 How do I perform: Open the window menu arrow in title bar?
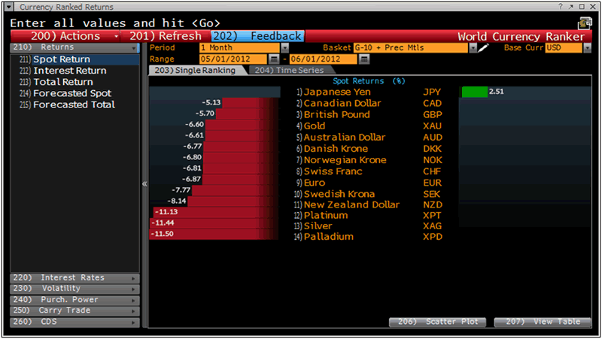(8, 7)
